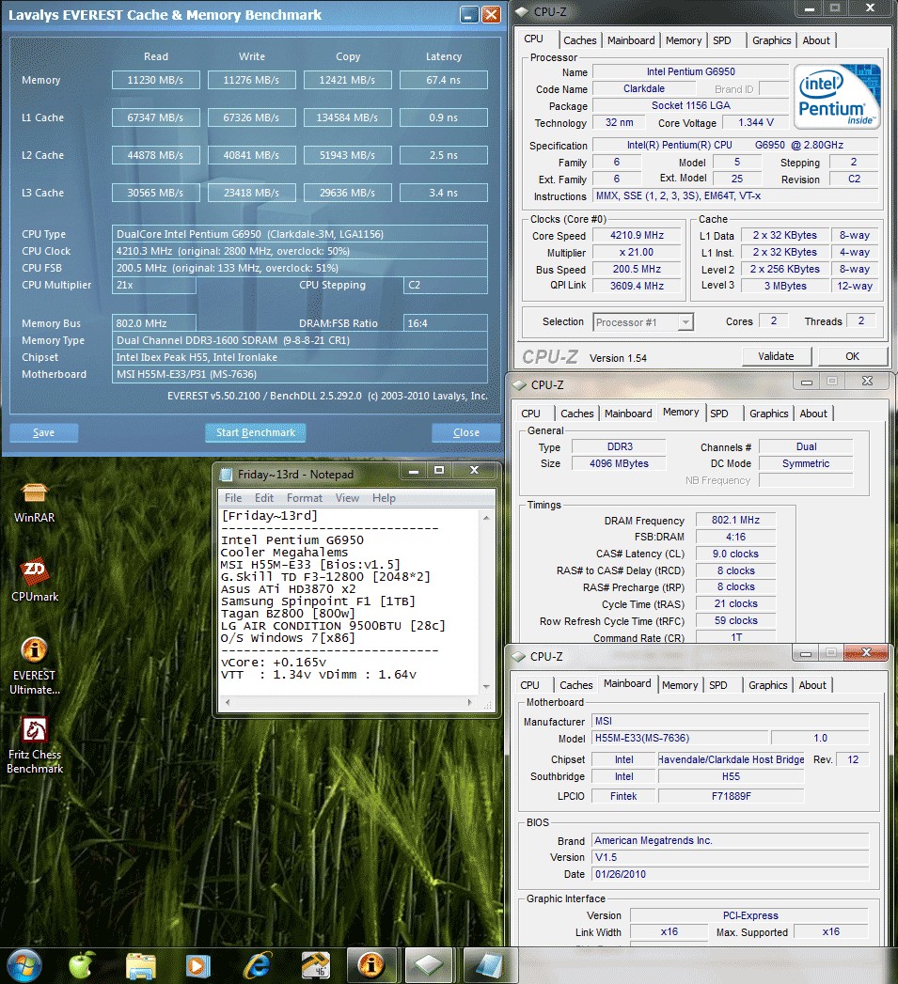Open the Notepad Format menu
Screen dimensions: 898x984
[x=305, y=498]
